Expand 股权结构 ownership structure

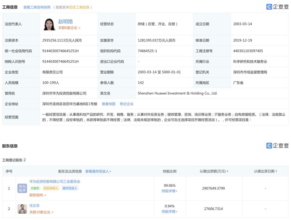pos(38,195)
